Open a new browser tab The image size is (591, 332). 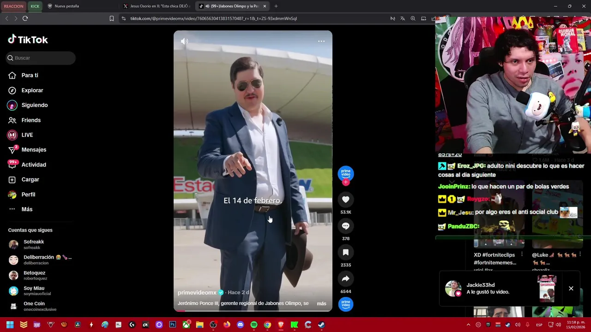tap(276, 6)
